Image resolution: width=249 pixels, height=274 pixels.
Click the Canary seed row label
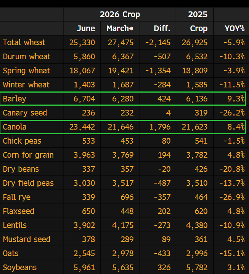click(25, 113)
